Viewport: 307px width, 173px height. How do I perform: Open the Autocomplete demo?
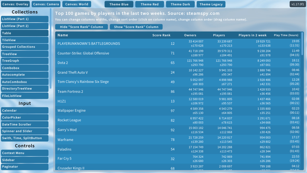click(x=25, y=75)
